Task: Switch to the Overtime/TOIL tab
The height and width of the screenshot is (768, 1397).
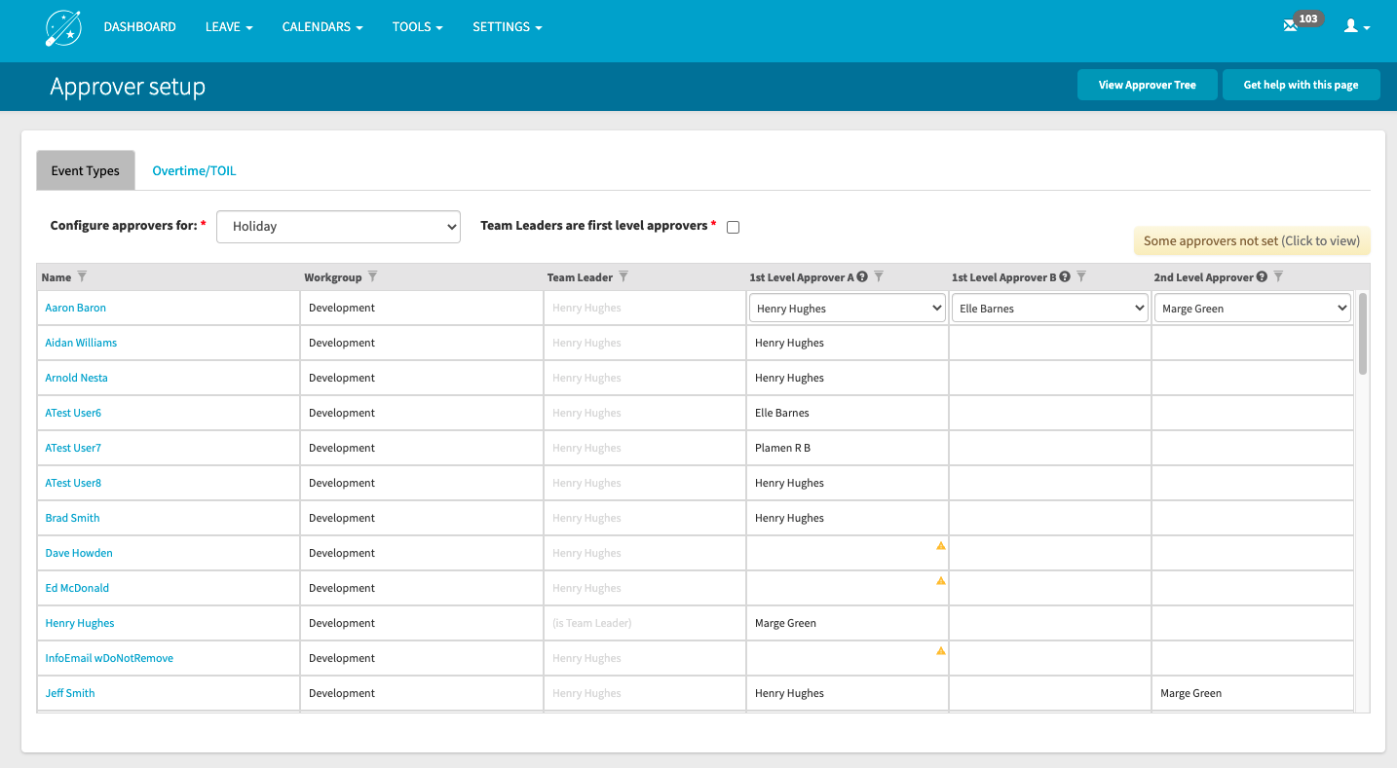Action: pos(194,169)
